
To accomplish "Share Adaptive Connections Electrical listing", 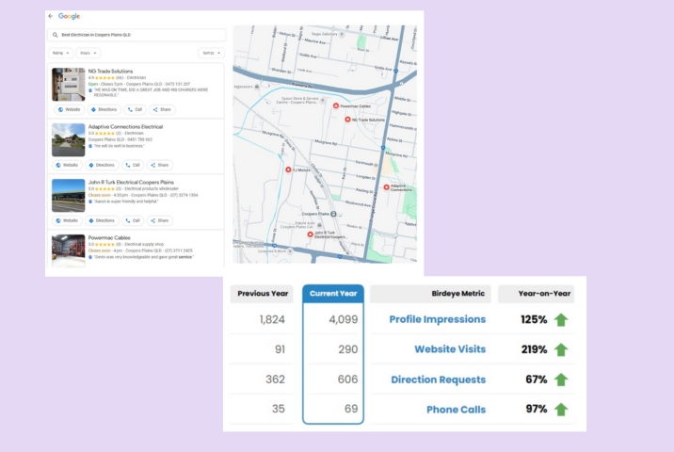I will point(160,165).
